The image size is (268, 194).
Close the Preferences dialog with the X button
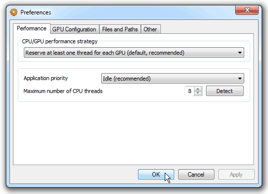point(247,10)
